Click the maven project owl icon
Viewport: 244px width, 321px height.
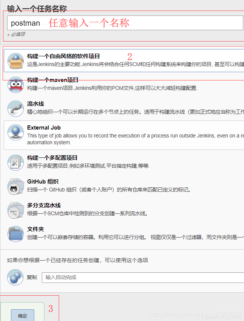coord(15,85)
